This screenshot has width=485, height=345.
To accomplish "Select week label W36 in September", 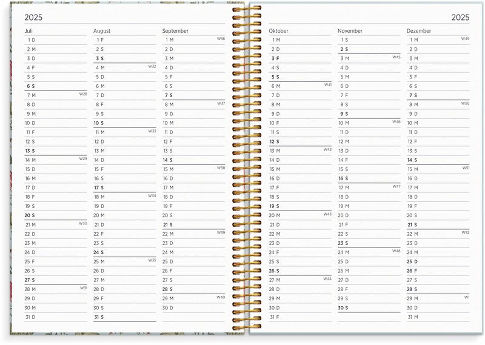I will pos(221,38).
